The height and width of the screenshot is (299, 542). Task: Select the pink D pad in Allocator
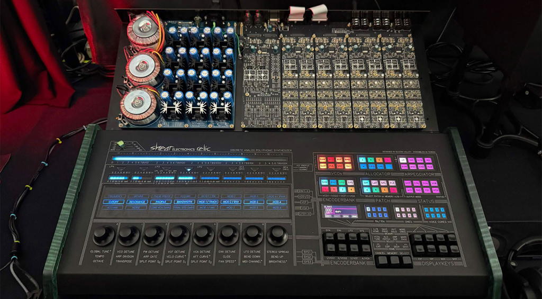pyautogui.click(x=388, y=160)
